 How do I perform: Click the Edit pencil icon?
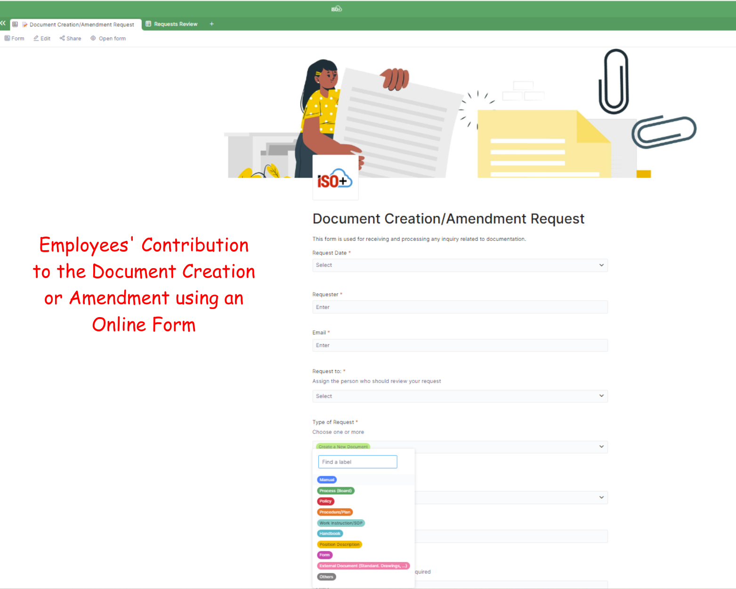coord(36,39)
